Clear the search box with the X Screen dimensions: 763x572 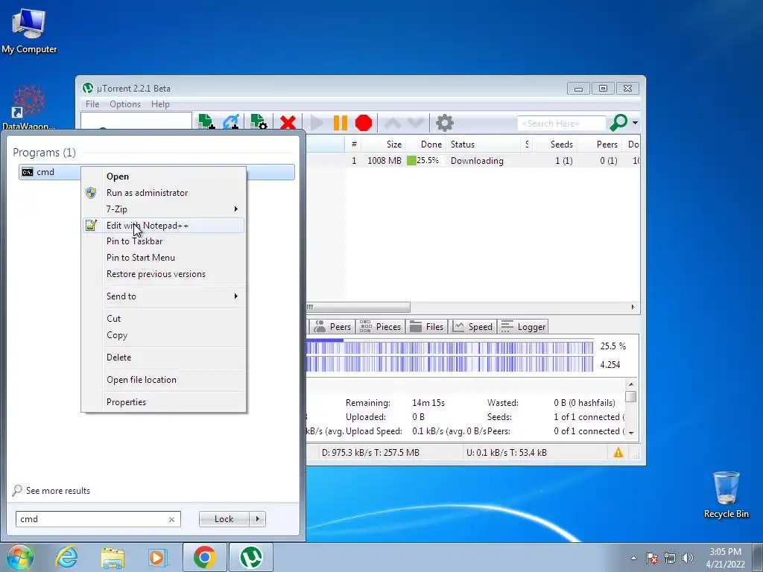172,519
